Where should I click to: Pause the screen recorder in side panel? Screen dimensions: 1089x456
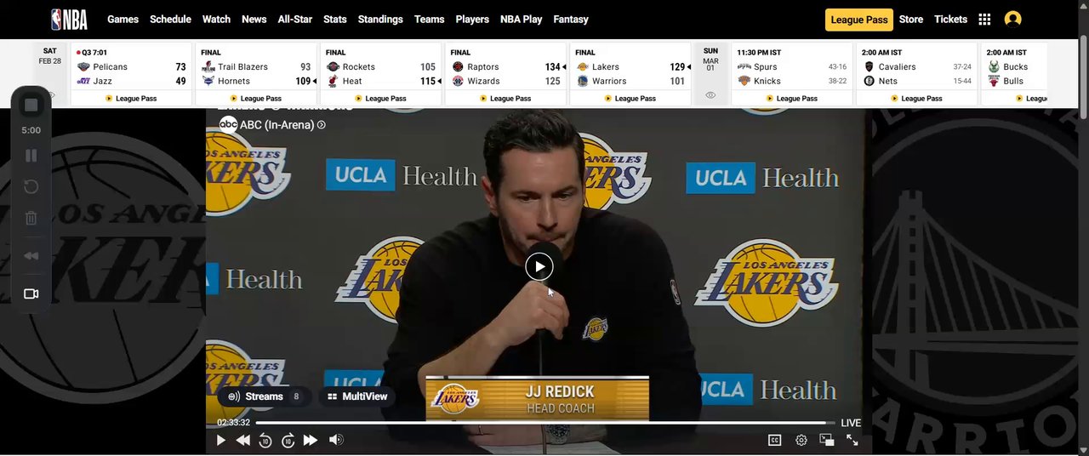click(31, 156)
